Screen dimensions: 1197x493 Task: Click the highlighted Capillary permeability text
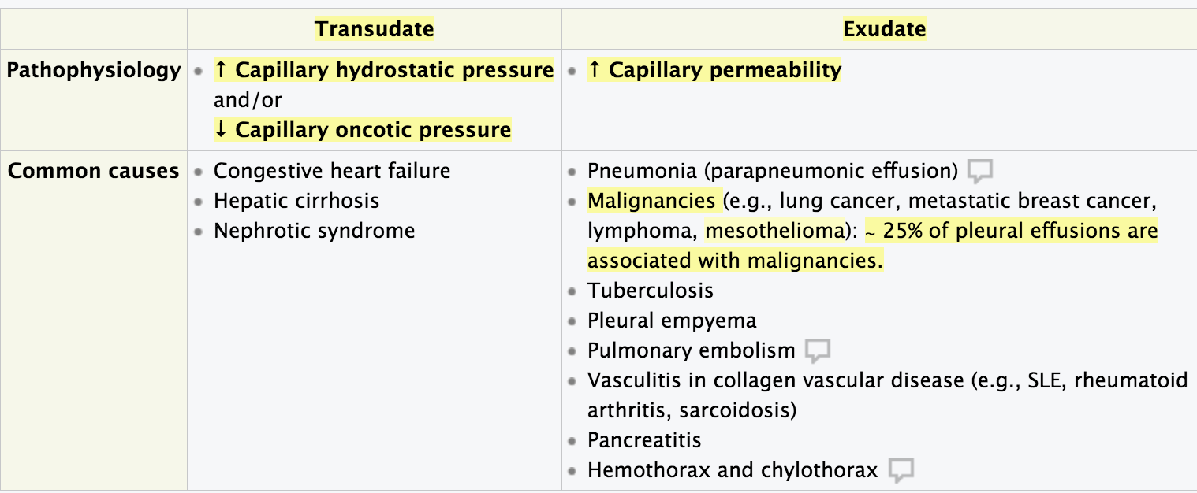click(x=715, y=70)
